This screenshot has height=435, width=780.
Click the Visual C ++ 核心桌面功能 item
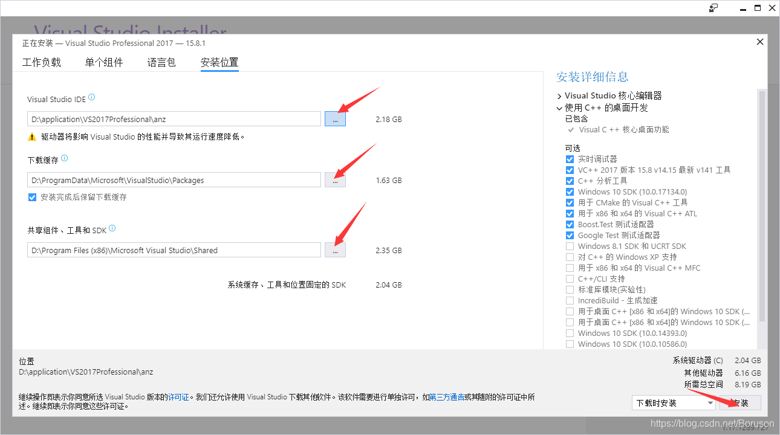[624, 129]
